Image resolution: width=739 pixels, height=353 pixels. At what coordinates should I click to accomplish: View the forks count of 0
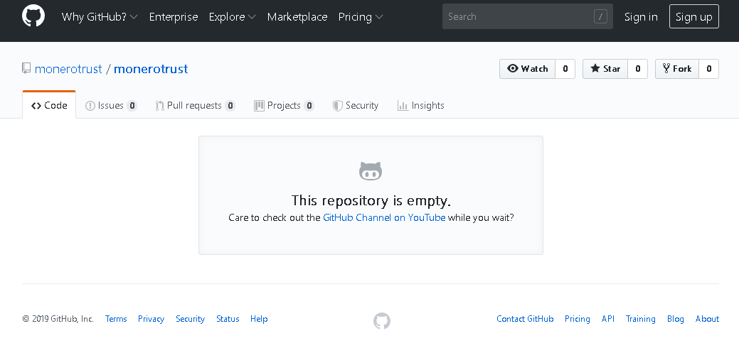709,69
